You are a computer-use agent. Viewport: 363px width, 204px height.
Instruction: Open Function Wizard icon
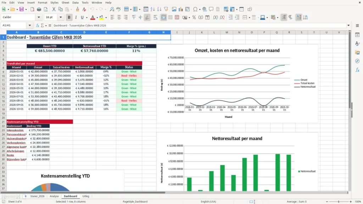pos(38,25)
